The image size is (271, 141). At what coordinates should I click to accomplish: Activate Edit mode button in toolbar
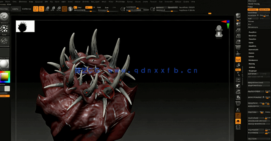[x=36, y=9]
